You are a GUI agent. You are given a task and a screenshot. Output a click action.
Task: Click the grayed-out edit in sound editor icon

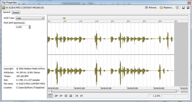click(177, 8)
